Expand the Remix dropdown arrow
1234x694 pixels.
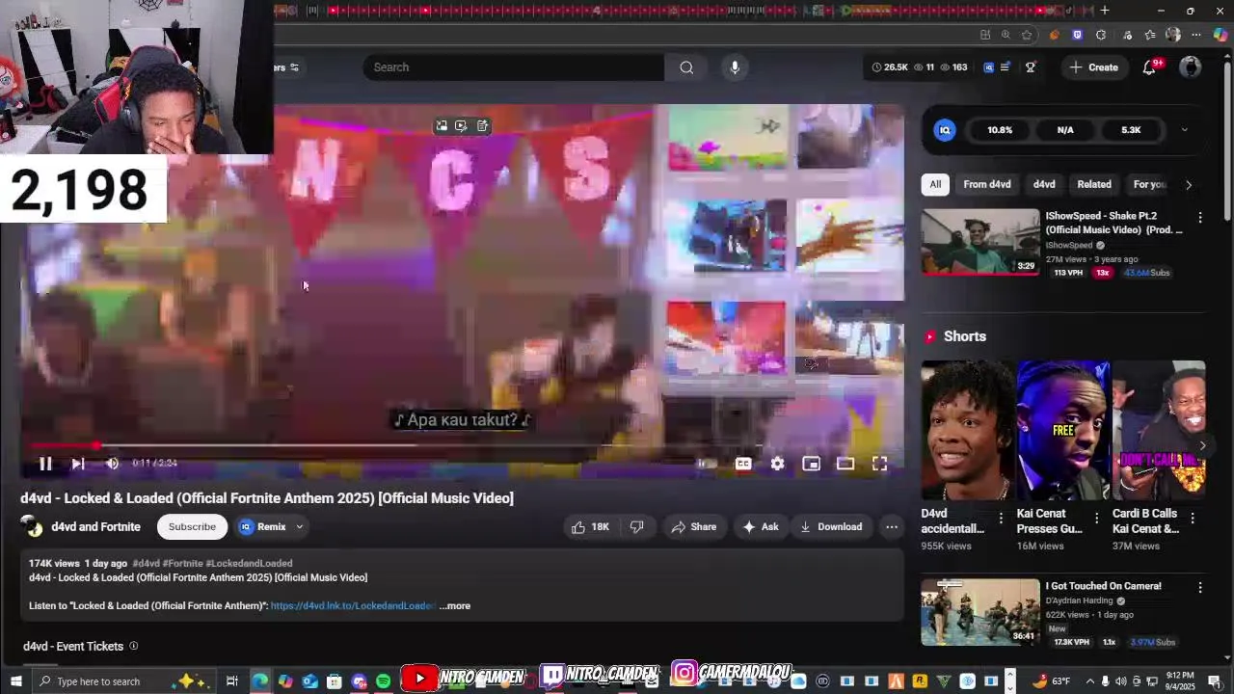[x=300, y=527]
